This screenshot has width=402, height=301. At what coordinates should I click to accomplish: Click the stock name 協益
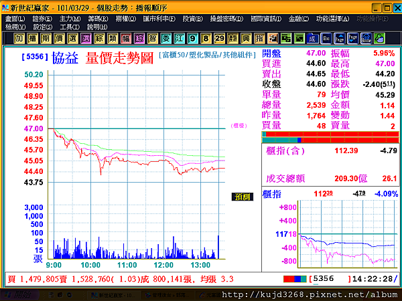point(65,58)
